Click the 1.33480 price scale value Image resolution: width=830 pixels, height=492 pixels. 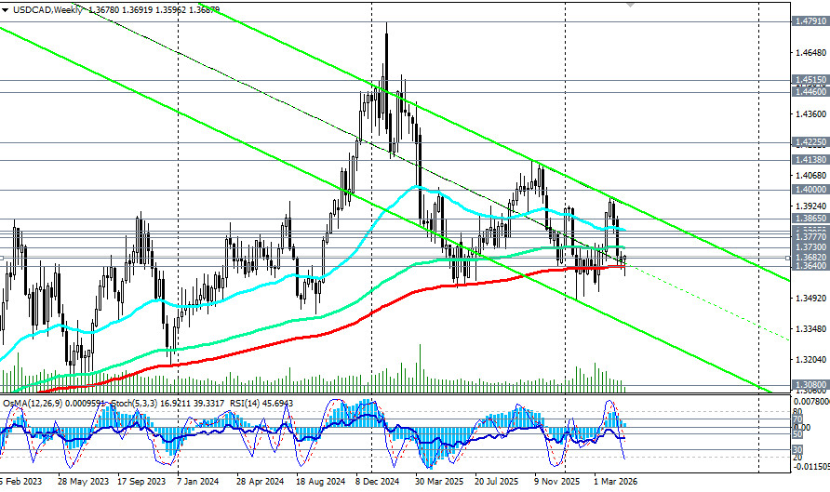(x=811, y=328)
